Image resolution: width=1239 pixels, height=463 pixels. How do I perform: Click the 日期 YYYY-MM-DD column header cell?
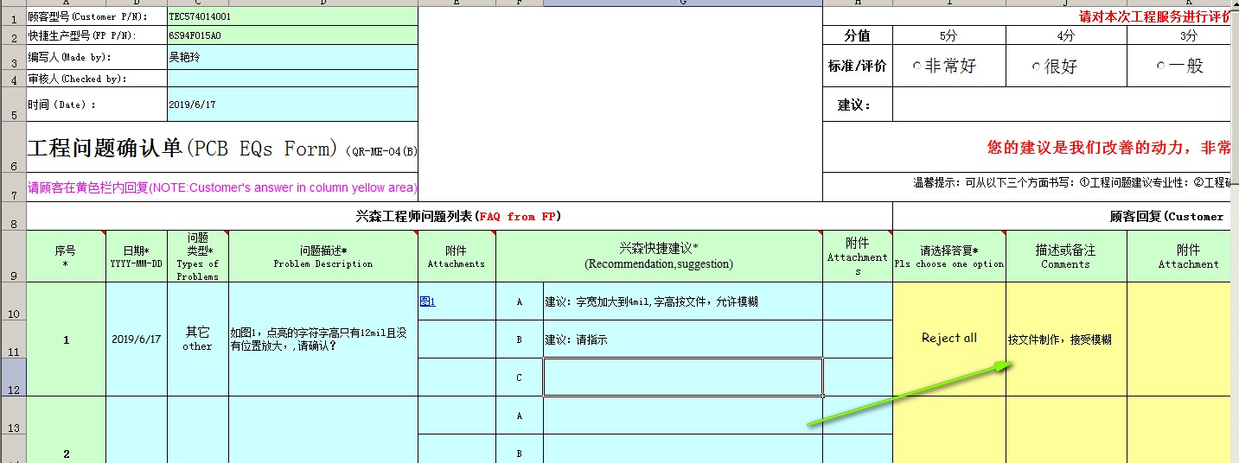tap(136, 256)
